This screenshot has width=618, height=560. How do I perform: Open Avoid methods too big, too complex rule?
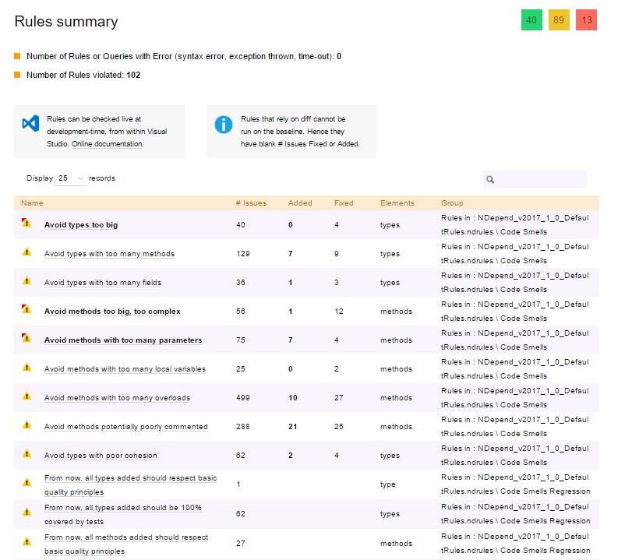click(x=112, y=311)
